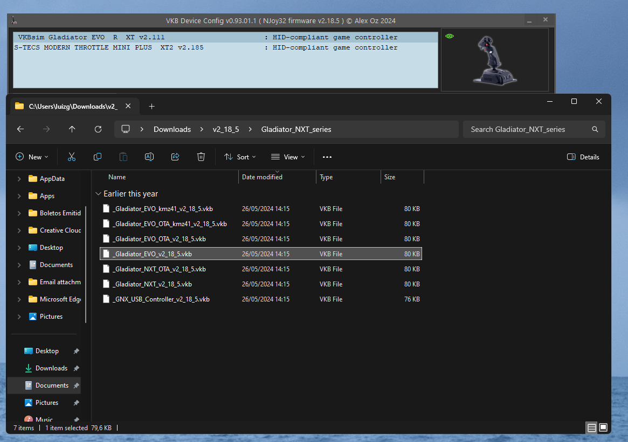Sort by the Date modified column

pos(262,177)
